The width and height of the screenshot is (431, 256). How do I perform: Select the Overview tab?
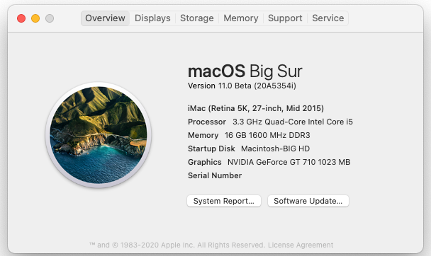106,18
